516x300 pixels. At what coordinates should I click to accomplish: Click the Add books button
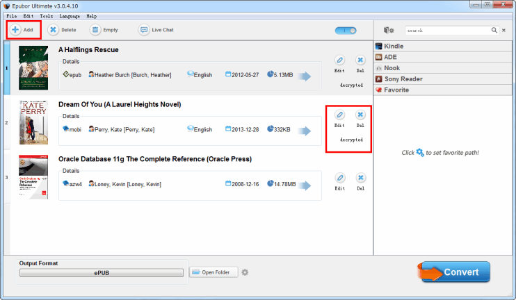click(x=22, y=30)
